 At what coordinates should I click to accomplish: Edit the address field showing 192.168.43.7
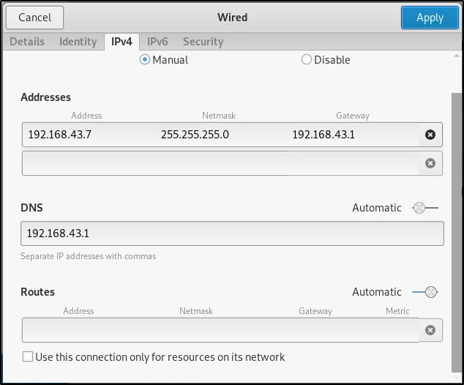[81, 135]
